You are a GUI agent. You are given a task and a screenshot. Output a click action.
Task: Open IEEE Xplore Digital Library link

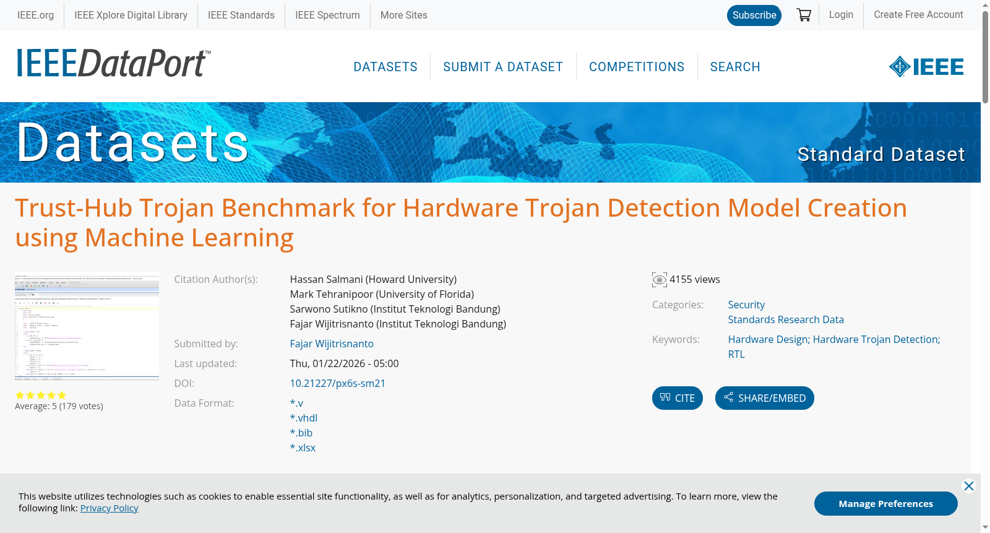[131, 15]
